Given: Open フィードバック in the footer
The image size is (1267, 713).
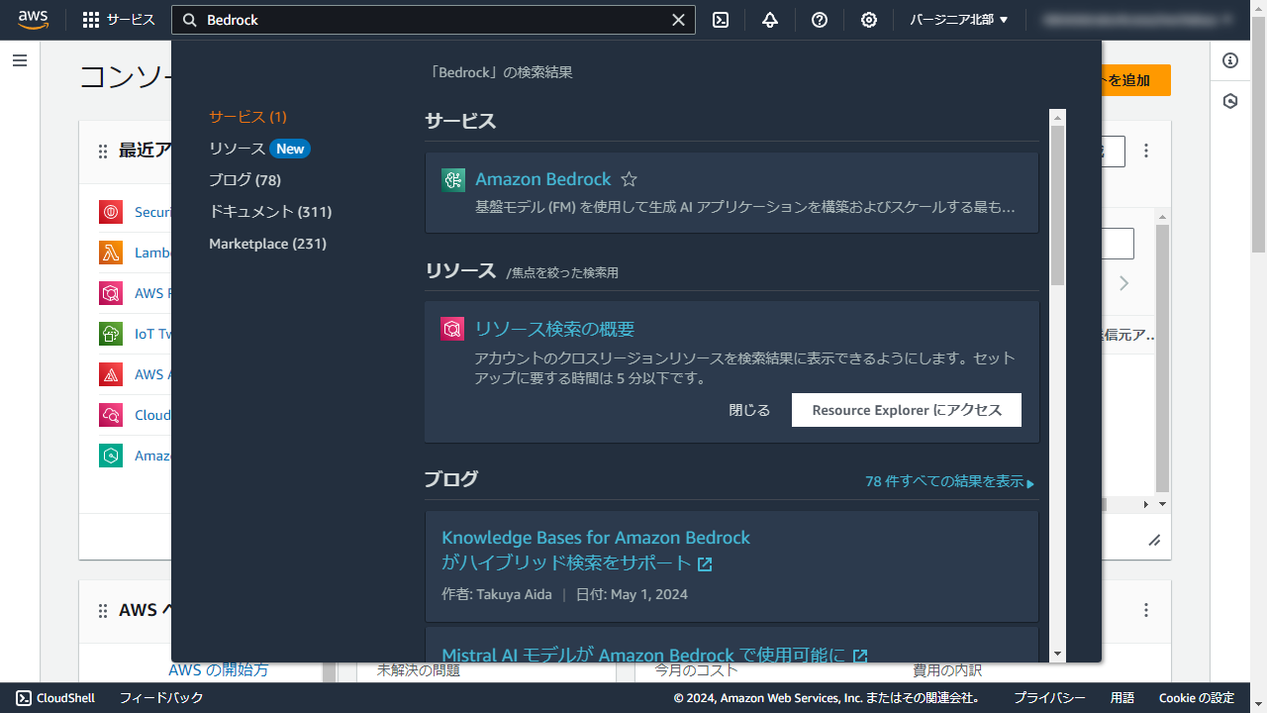Looking at the screenshot, I should 161,698.
